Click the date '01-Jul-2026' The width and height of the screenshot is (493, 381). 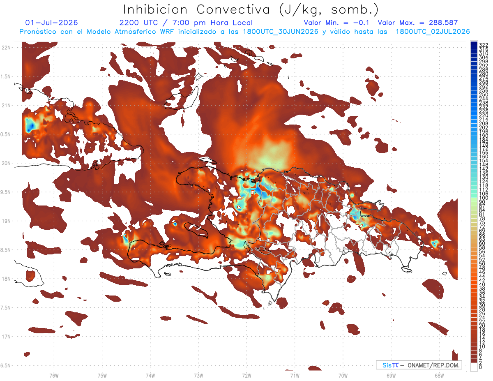[51, 23]
